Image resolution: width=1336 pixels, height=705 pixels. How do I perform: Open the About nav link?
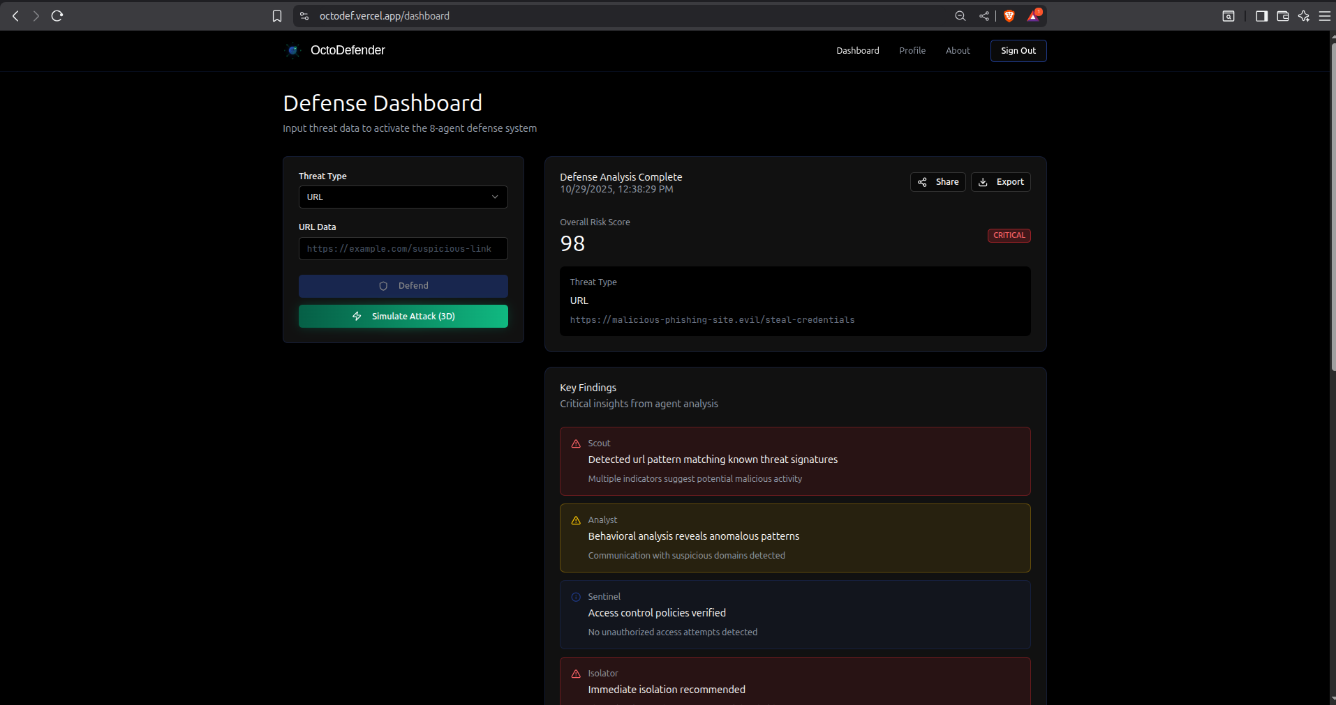coord(958,51)
